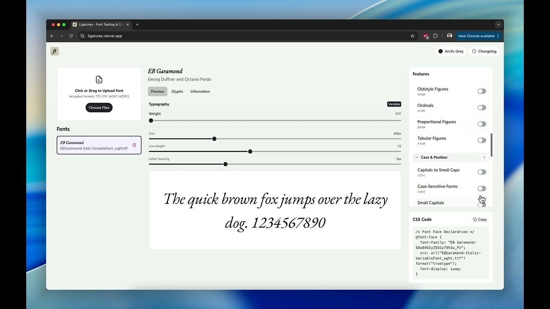Select the EB Garamond font list entry

95,145
